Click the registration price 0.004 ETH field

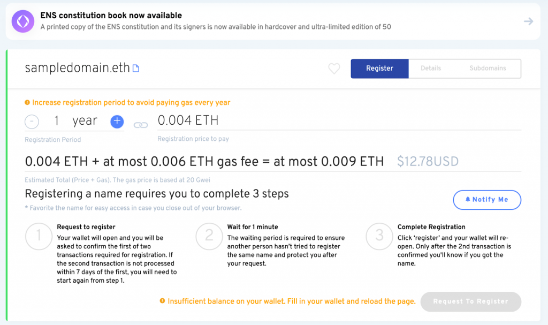coord(338,121)
